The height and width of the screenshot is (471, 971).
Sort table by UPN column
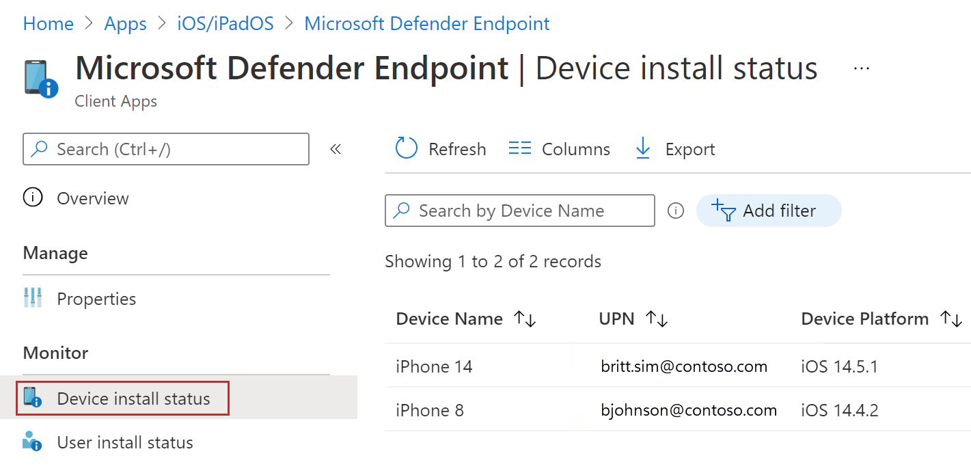point(657,319)
